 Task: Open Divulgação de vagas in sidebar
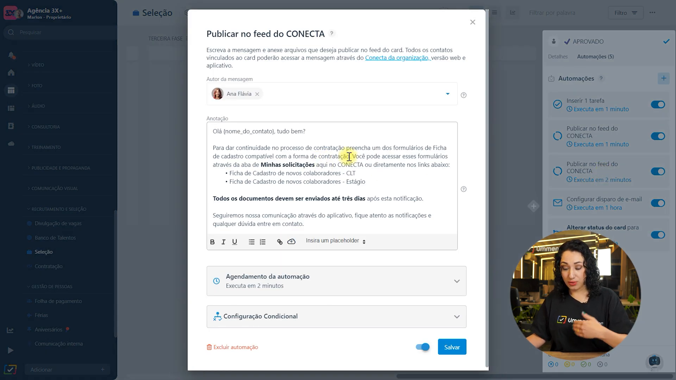pyautogui.click(x=58, y=223)
